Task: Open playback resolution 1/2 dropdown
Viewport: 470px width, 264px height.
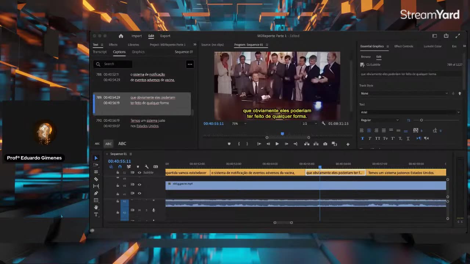Action: click(x=310, y=124)
